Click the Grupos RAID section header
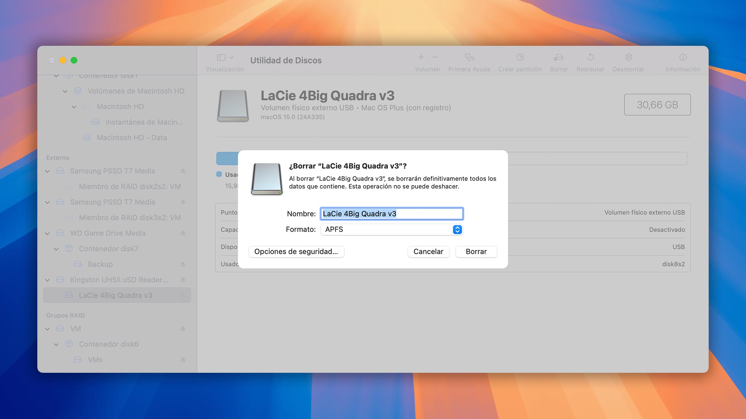746x419 pixels. [65, 315]
